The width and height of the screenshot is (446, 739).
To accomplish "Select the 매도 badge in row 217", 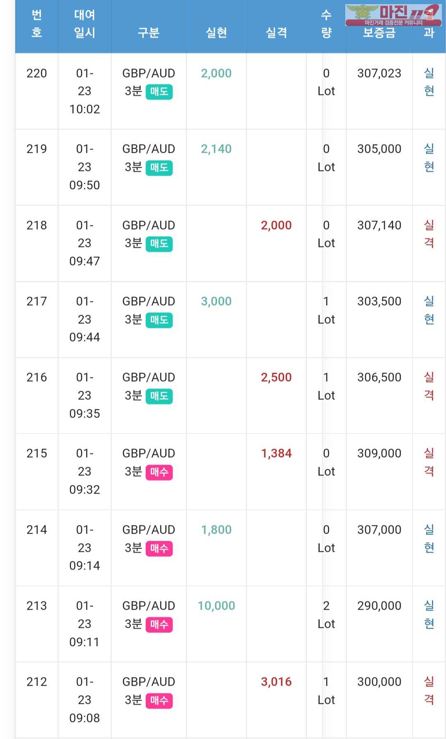I will tap(159, 320).
